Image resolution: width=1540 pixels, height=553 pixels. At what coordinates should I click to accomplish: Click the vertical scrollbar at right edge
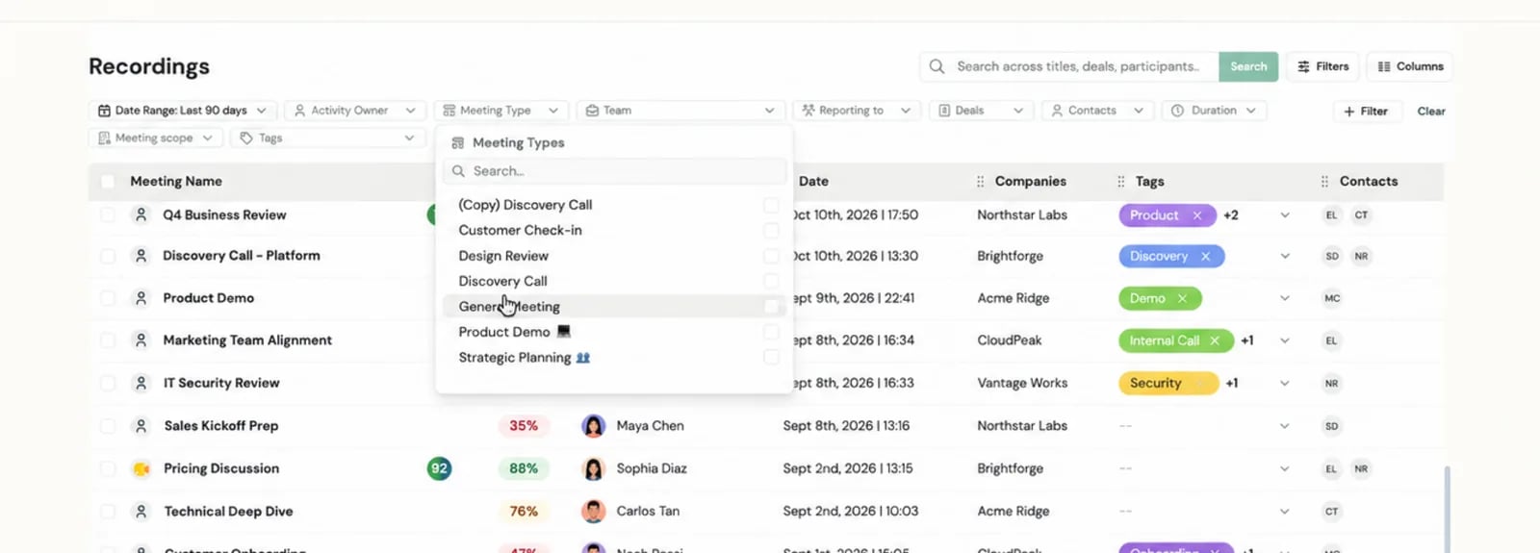pyautogui.click(x=1447, y=510)
